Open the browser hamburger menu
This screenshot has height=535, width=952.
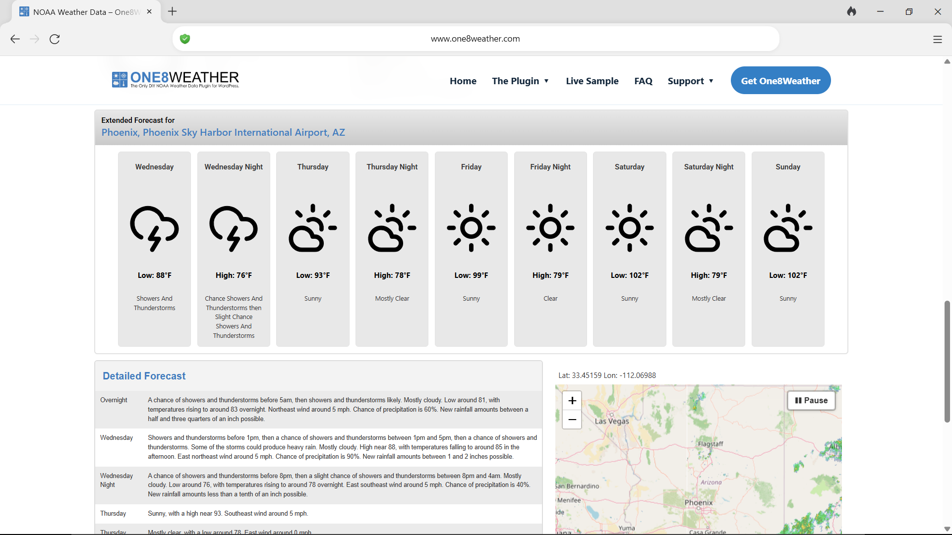[937, 39]
